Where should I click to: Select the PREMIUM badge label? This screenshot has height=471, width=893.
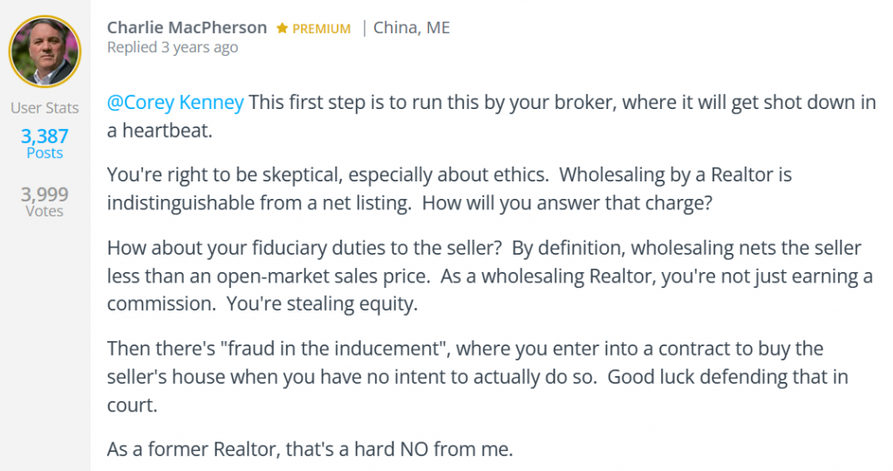tap(321, 29)
